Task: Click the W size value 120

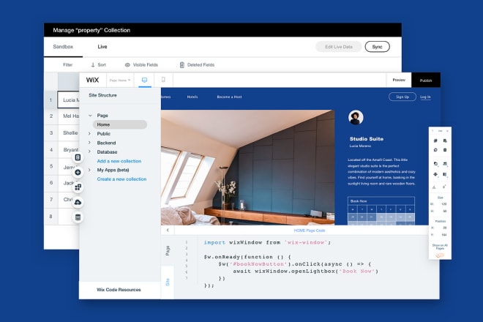Action: pyautogui.click(x=444, y=204)
